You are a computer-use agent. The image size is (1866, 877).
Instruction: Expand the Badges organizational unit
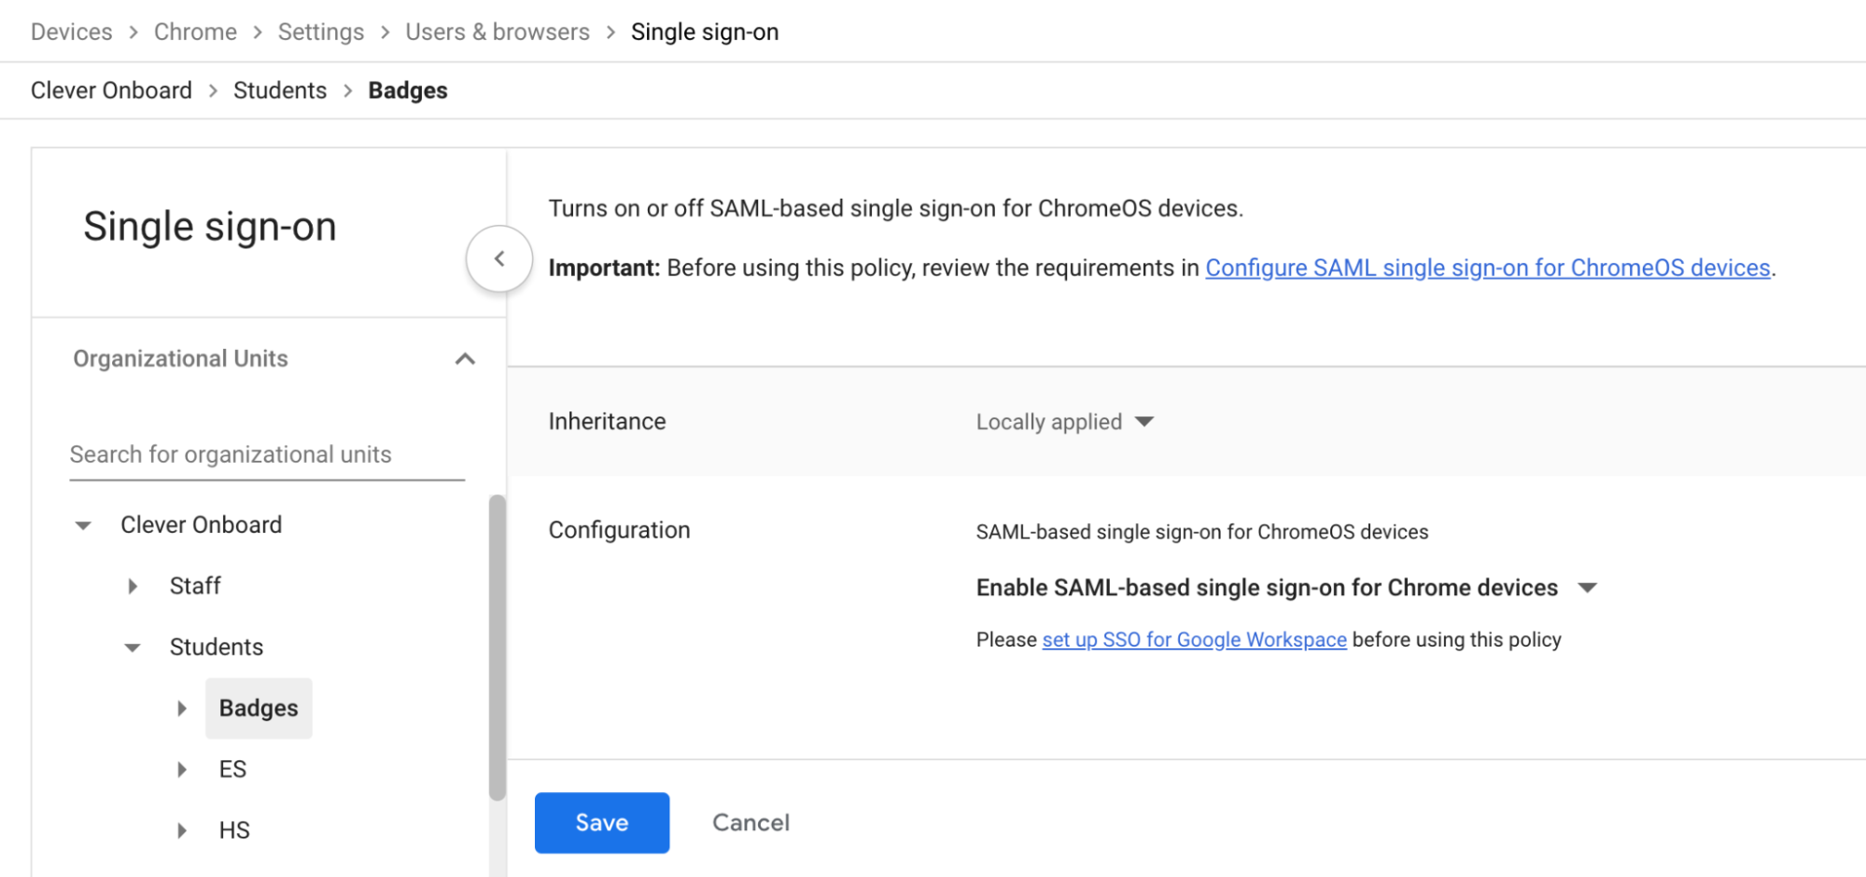tap(182, 707)
